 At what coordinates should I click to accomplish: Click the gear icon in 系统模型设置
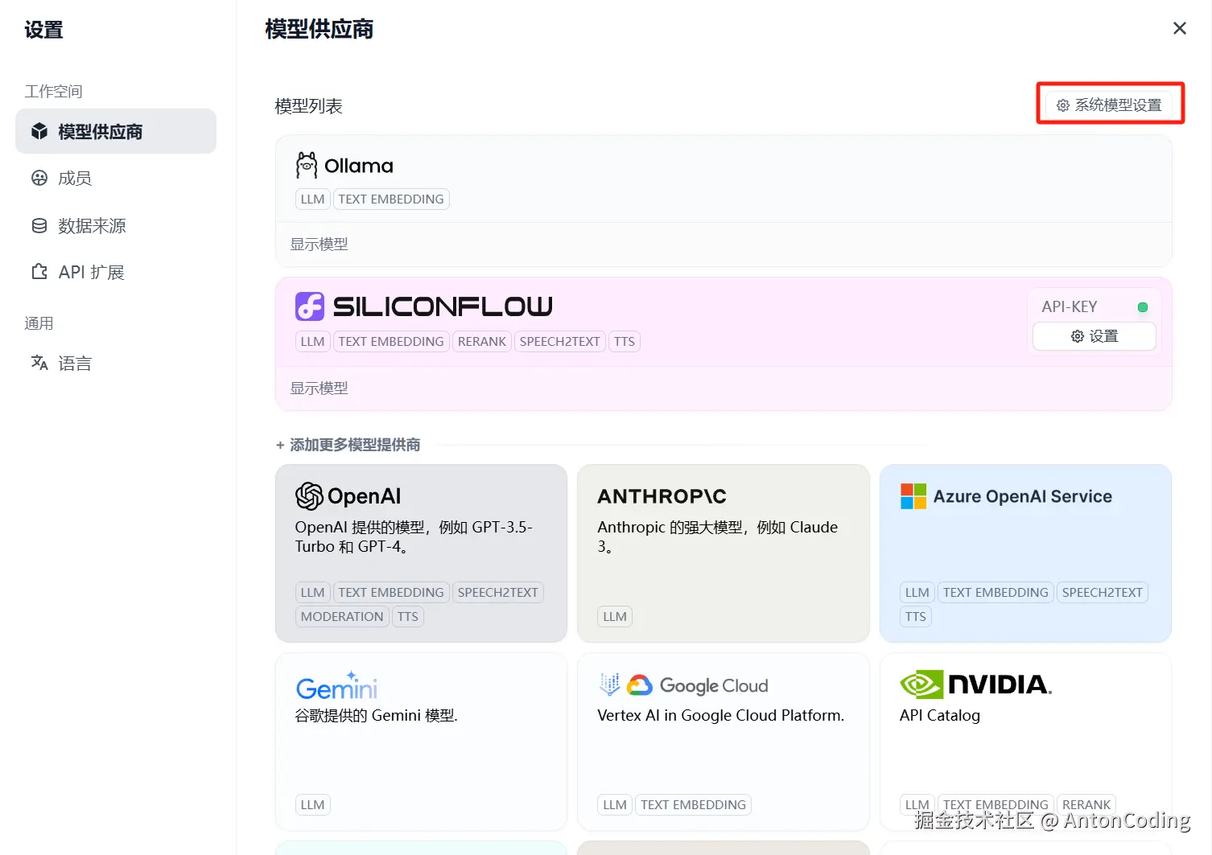(x=1063, y=105)
